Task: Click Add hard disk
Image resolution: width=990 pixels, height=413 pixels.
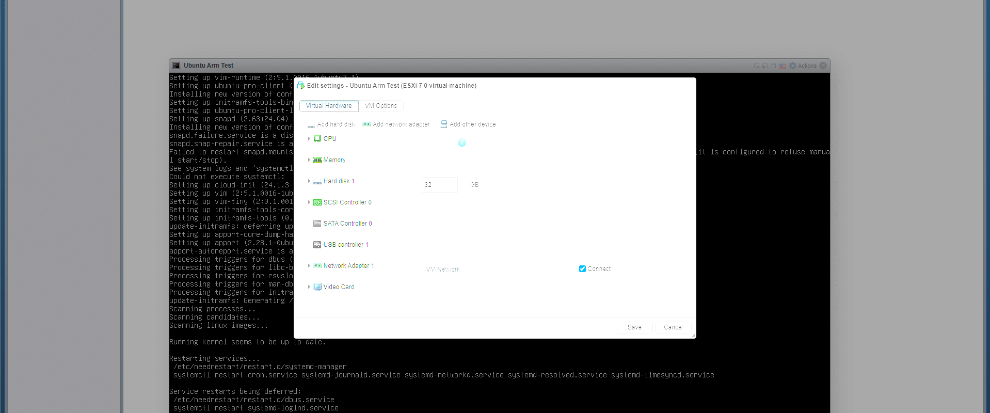Action: [x=331, y=124]
